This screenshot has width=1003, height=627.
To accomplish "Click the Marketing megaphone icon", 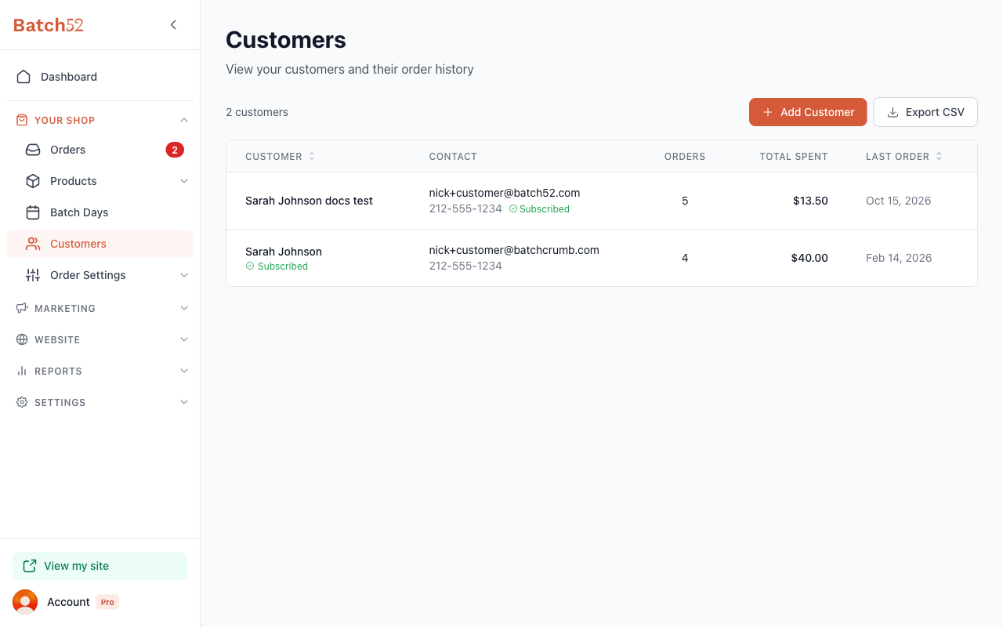I will tap(22, 308).
